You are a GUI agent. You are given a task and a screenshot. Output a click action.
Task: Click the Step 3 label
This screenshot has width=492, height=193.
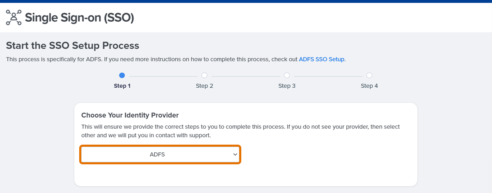coord(287,86)
